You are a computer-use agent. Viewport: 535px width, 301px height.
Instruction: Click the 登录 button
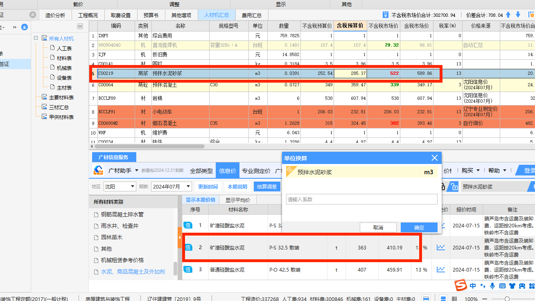pyautogui.click(x=527, y=171)
